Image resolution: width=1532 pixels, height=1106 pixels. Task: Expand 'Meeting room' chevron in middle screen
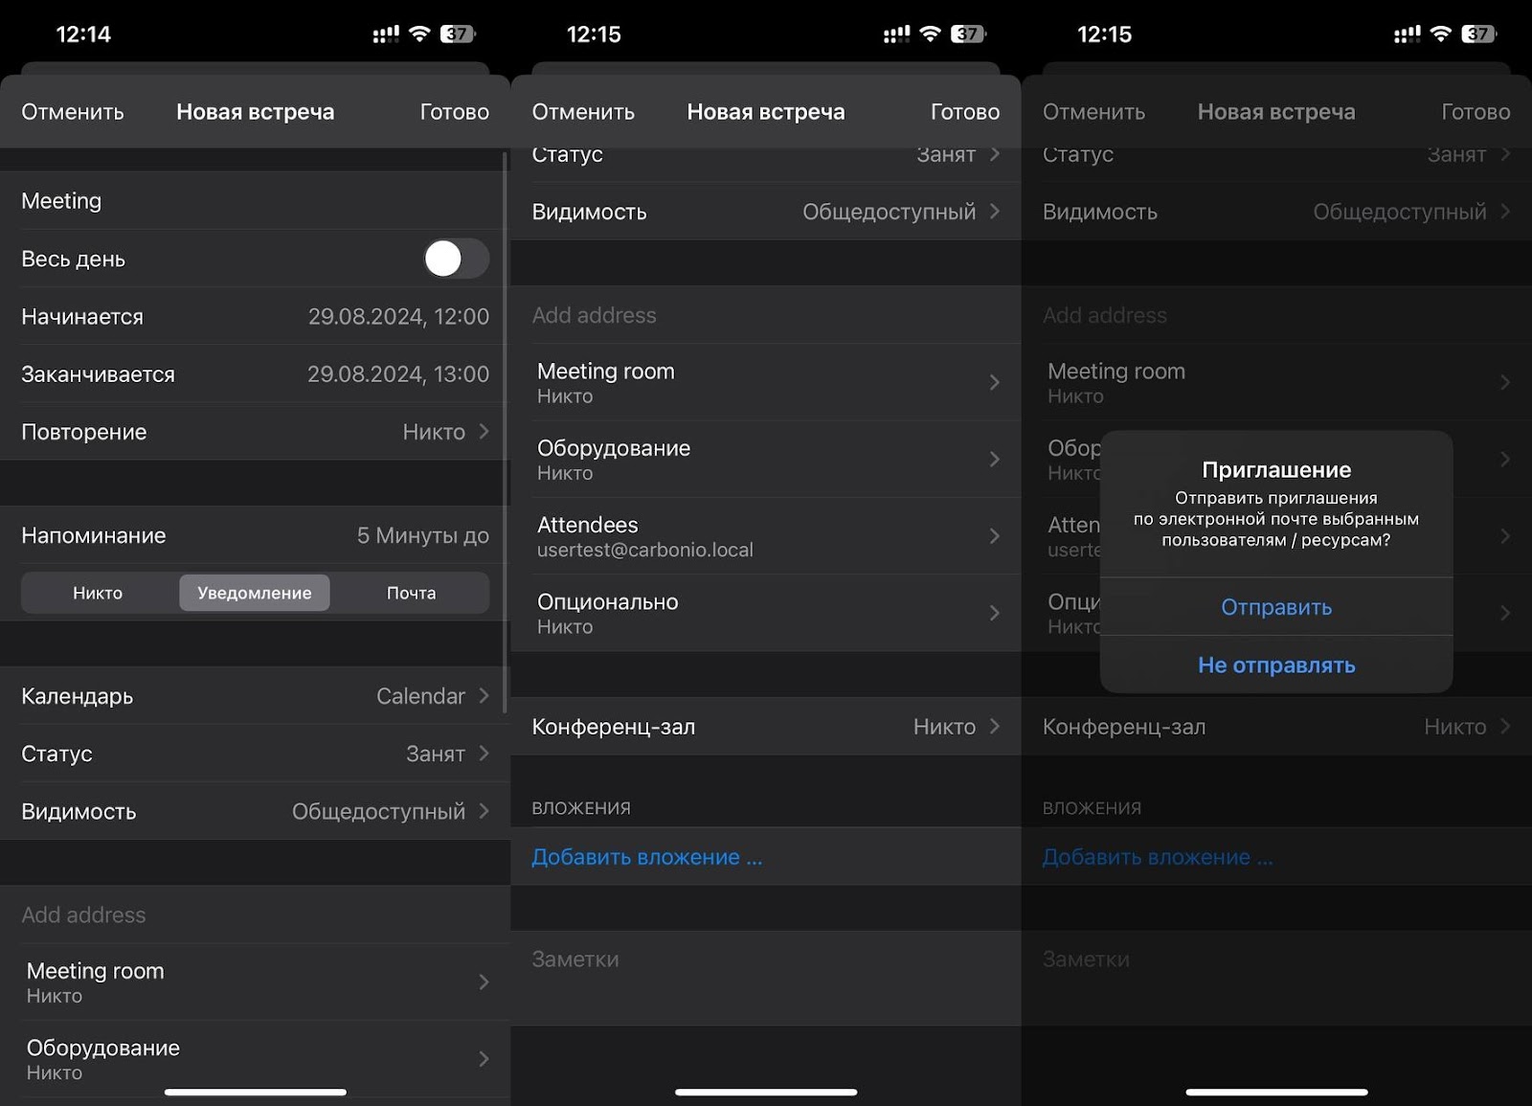[x=995, y=382]
